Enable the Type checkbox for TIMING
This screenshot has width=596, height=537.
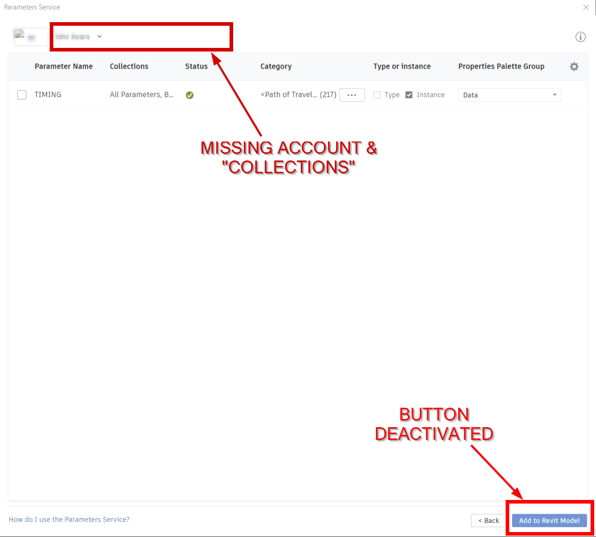point(377,95)
